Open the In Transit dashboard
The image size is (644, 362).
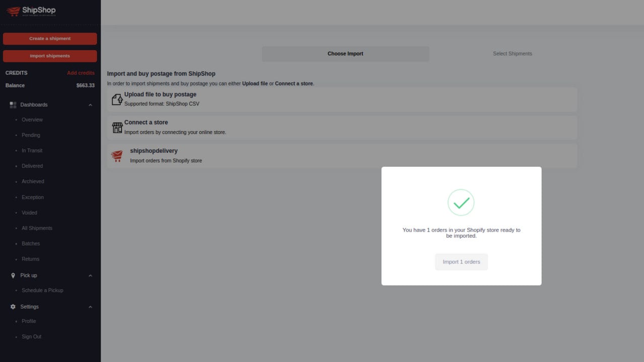pyautogui.click(x=32, y=150)
